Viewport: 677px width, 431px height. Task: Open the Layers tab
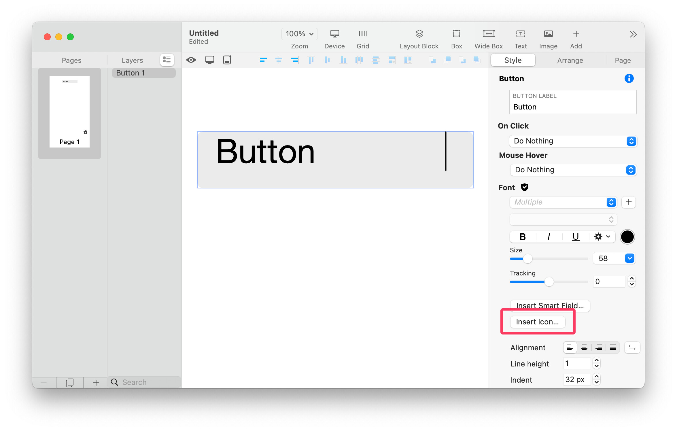pyautogui.click(x=132, y=60)
